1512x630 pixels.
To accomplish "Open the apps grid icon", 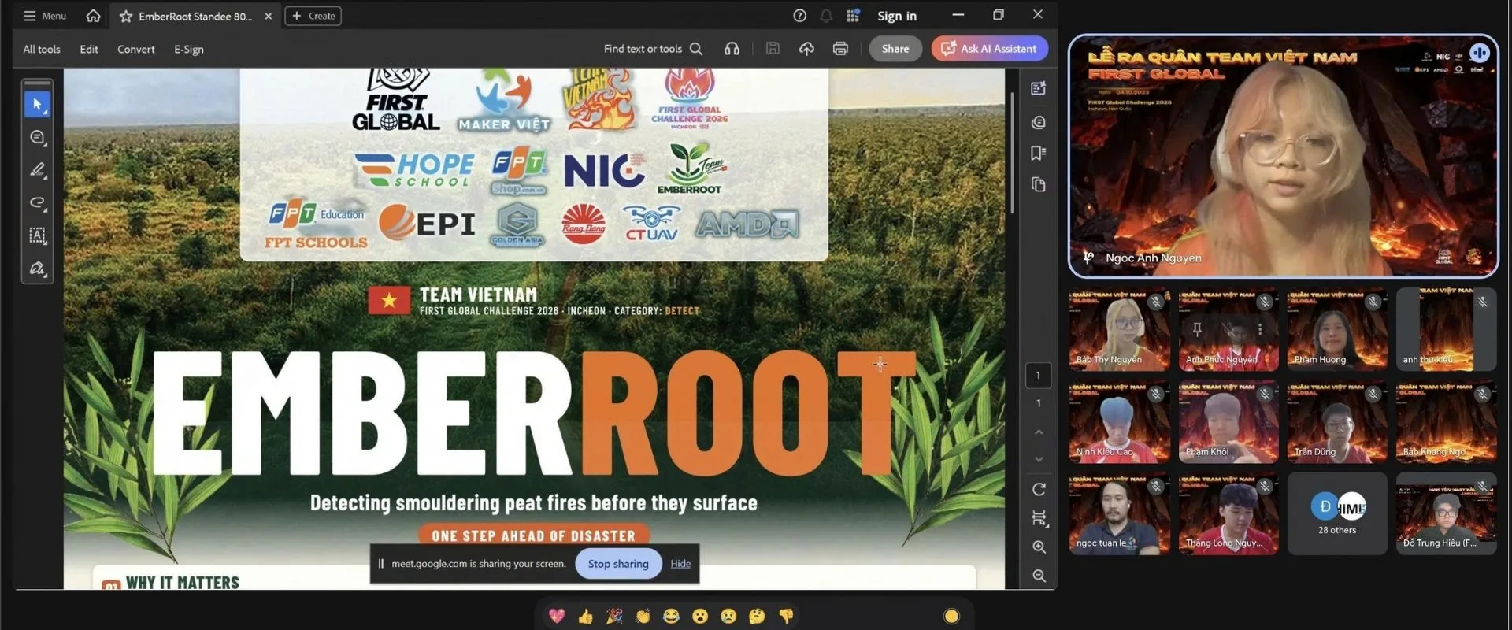I will pyautogui.click(x=853, y=16).
